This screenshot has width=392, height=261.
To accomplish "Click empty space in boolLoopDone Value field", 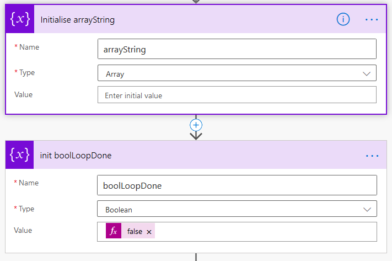I will tap(265, 232).
